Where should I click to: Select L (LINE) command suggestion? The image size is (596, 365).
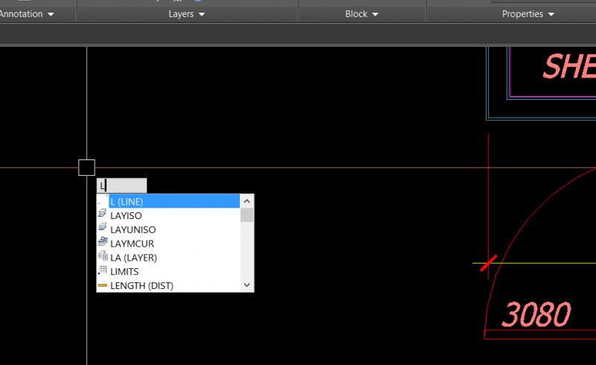[168, 202]
